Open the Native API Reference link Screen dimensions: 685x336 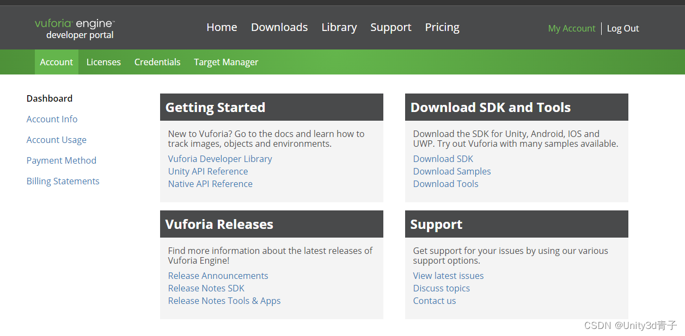point(210,184)
